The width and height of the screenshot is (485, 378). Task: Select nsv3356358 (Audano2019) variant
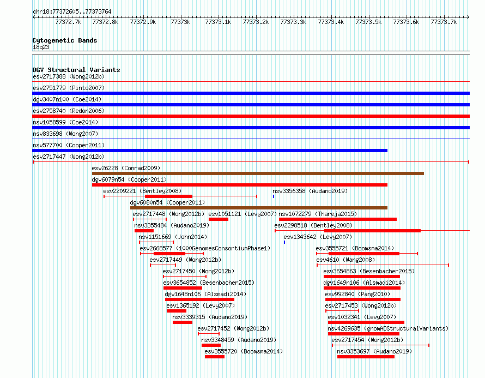pyautogui.click(x=310, y=191)
